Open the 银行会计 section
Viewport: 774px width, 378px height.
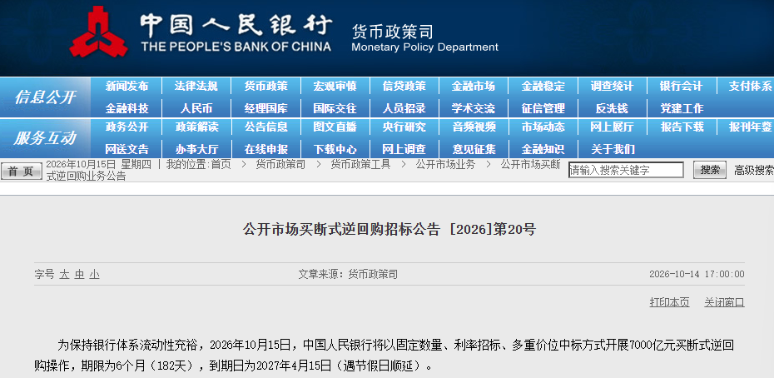click(x=681, y=87)
